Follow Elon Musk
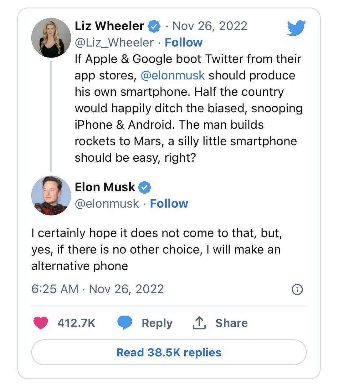This screenshot has width=338, height=391. pyautogui.click(x=169, y=204)
